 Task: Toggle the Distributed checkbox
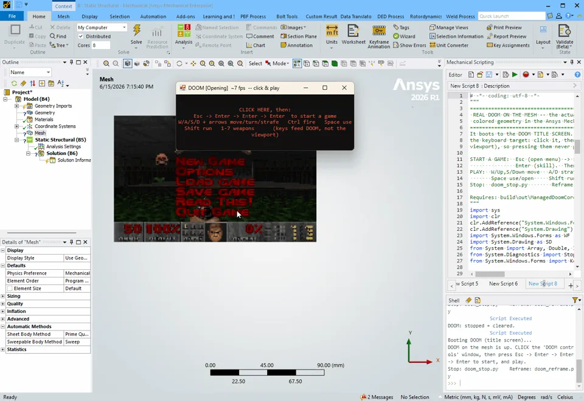[x=81, y=36]
